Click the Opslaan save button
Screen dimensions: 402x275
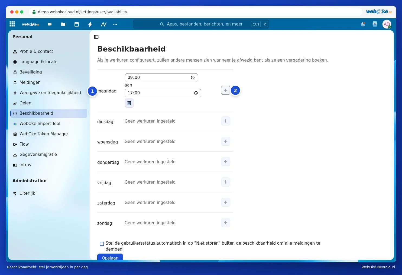[110, 257]
